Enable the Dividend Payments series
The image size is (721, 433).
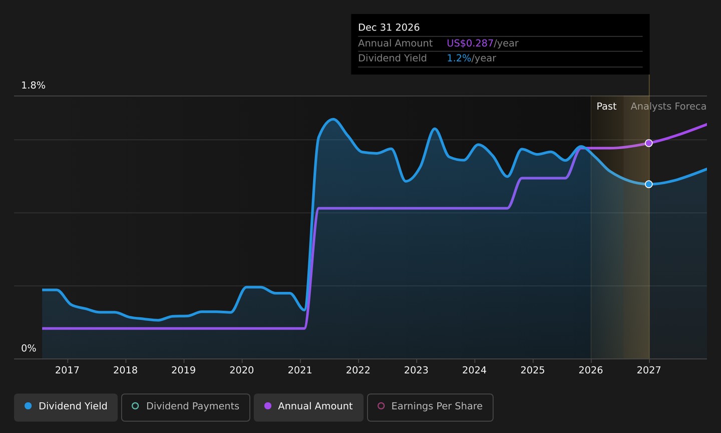point(185,407)
